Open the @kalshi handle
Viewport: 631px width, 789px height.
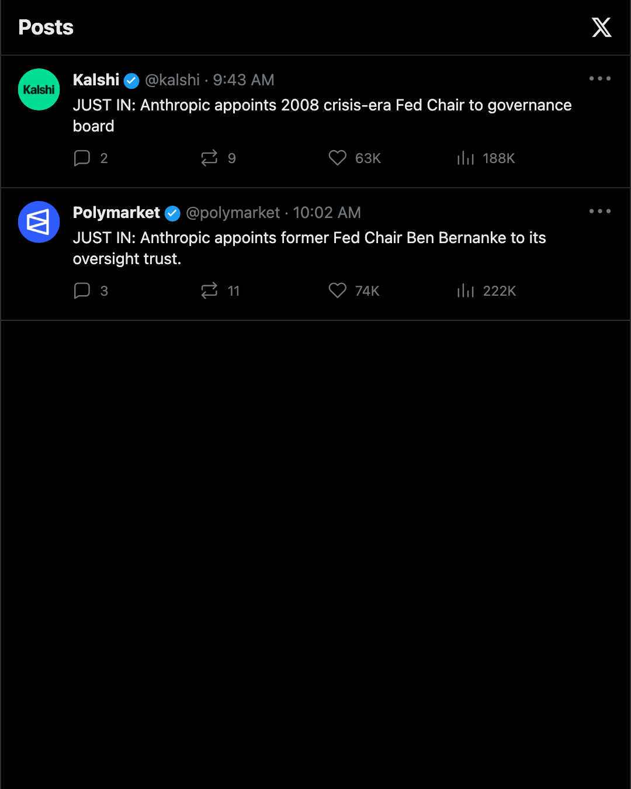point(172,80)
